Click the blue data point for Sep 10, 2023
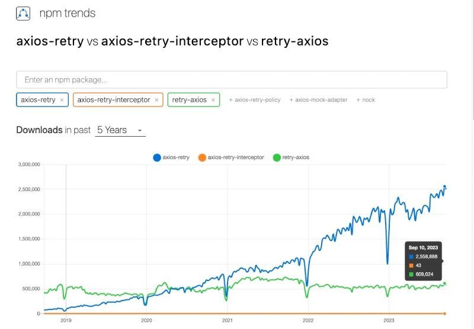 click(445, 186)
